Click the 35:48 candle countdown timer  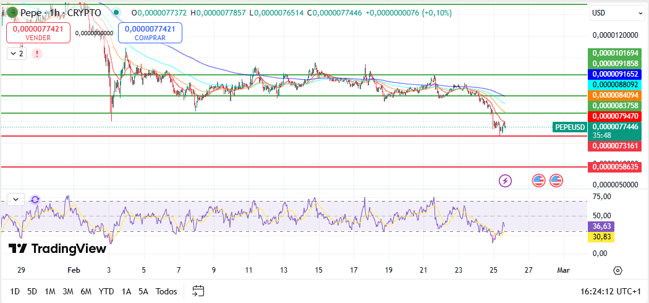601,135
